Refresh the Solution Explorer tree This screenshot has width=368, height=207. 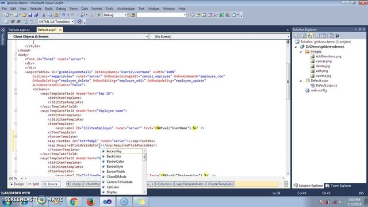click(x=304, y=36)
